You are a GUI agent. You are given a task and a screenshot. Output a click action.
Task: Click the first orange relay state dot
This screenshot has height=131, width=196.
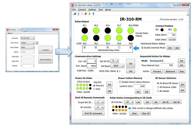click(113, 106)
